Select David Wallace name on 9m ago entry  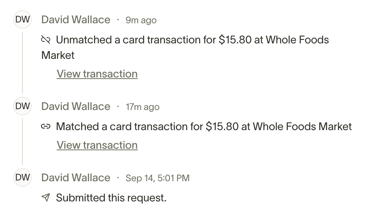(x=76, y=19)
